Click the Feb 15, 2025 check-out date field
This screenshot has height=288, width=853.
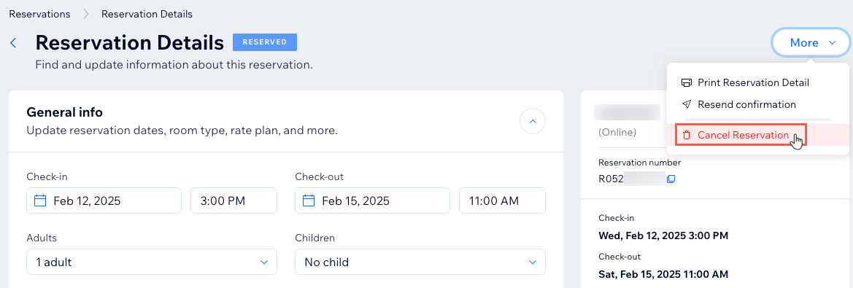(373, 201)
